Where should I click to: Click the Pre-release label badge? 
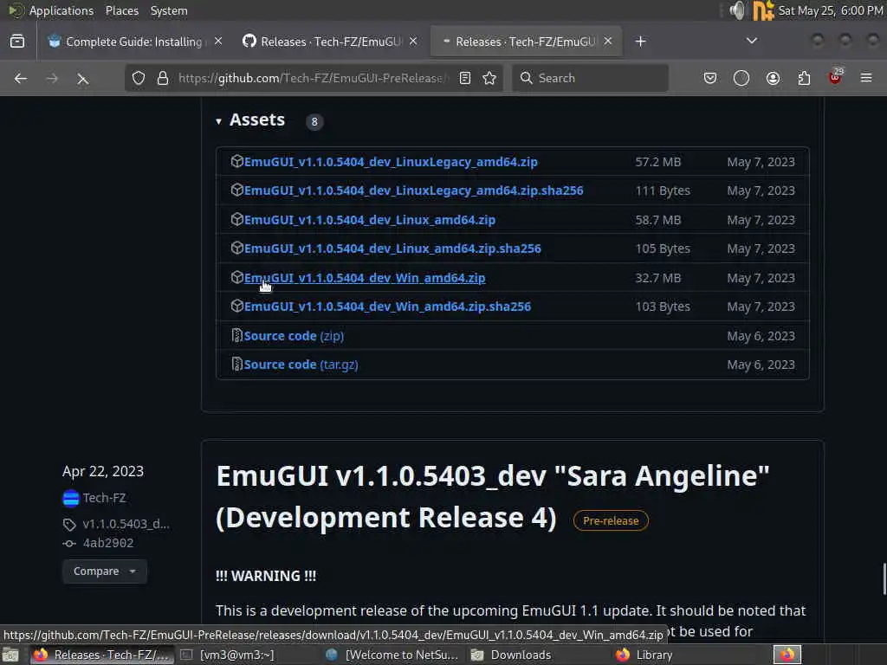[x=611, y=520]
